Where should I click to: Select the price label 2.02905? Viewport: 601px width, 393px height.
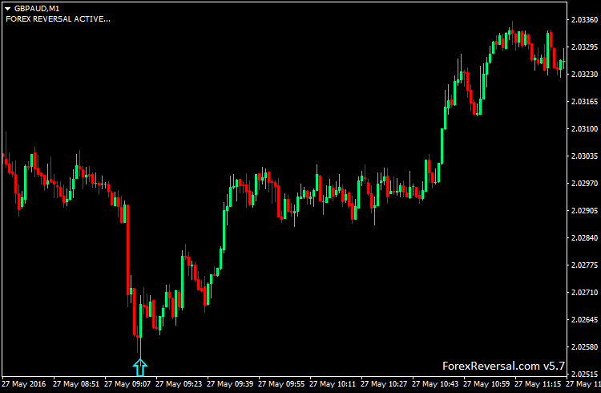coord(584,210)
